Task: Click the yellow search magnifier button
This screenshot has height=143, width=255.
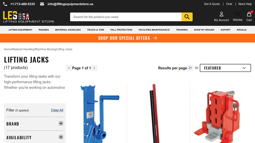Action: pos(187,17)
